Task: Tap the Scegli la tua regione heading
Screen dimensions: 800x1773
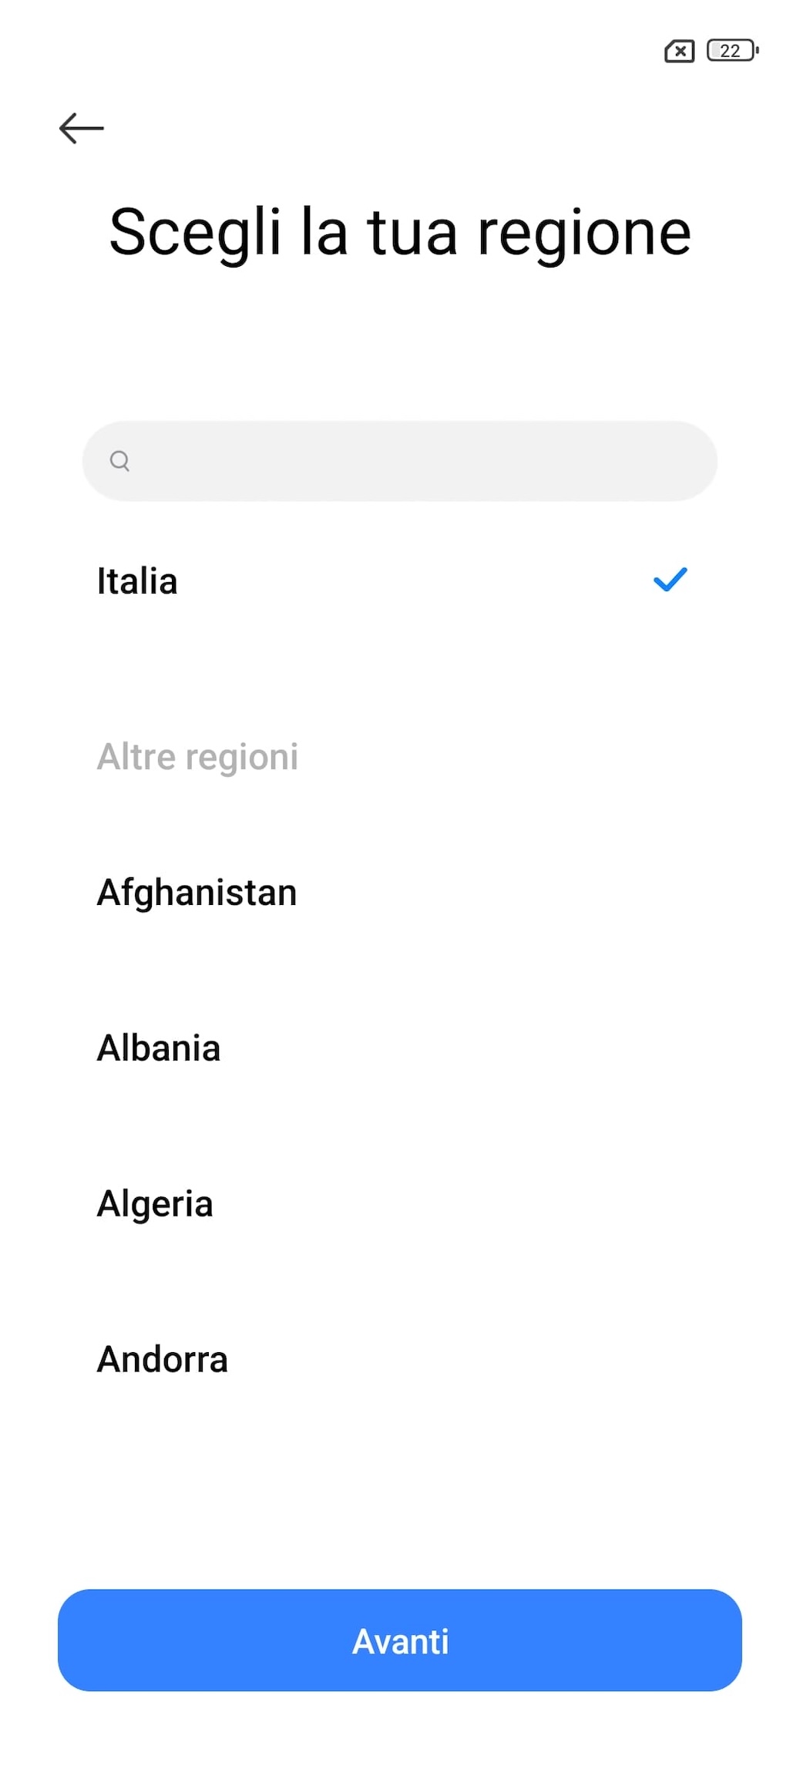Action: click(400, 232)
